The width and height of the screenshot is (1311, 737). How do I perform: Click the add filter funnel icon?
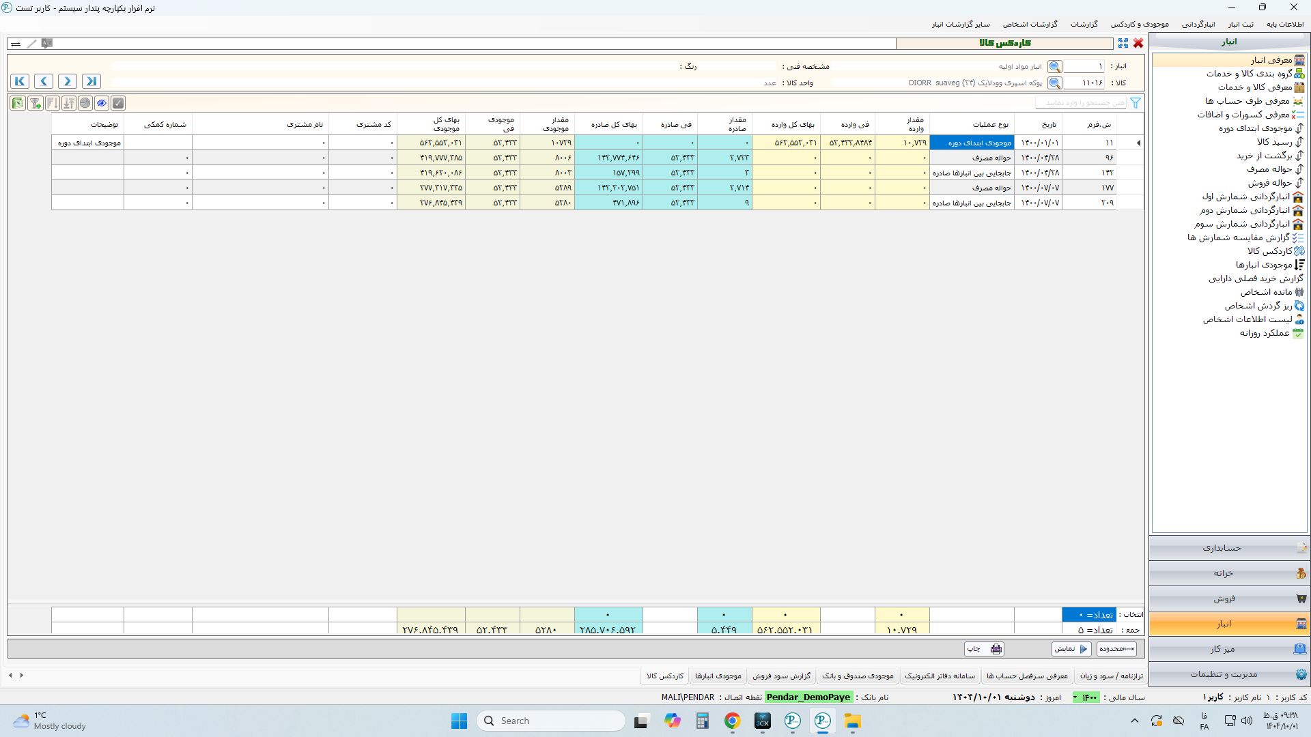[x=36, y=103]
